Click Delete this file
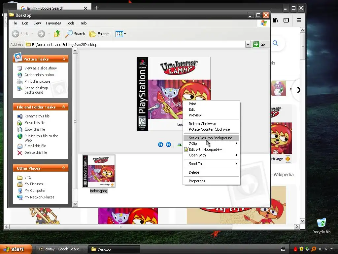Image resolution: width=338 pixels, height=254 pixels. 36,152
